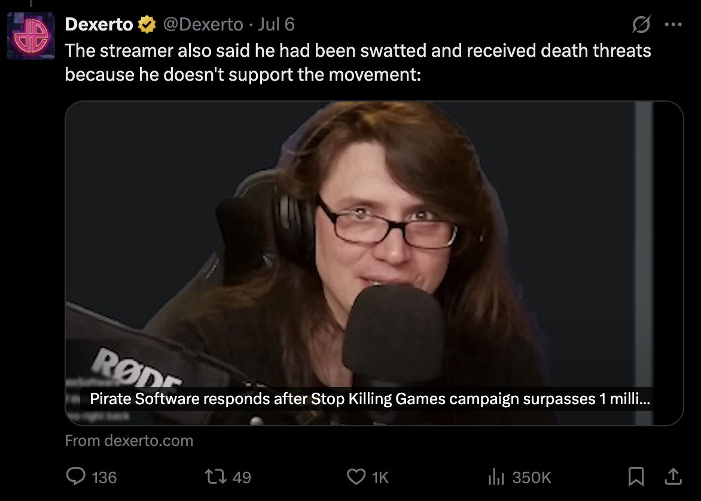Like the post with the heart icon
This screenshot has height=501, width=701.
(x=356, y=477)
